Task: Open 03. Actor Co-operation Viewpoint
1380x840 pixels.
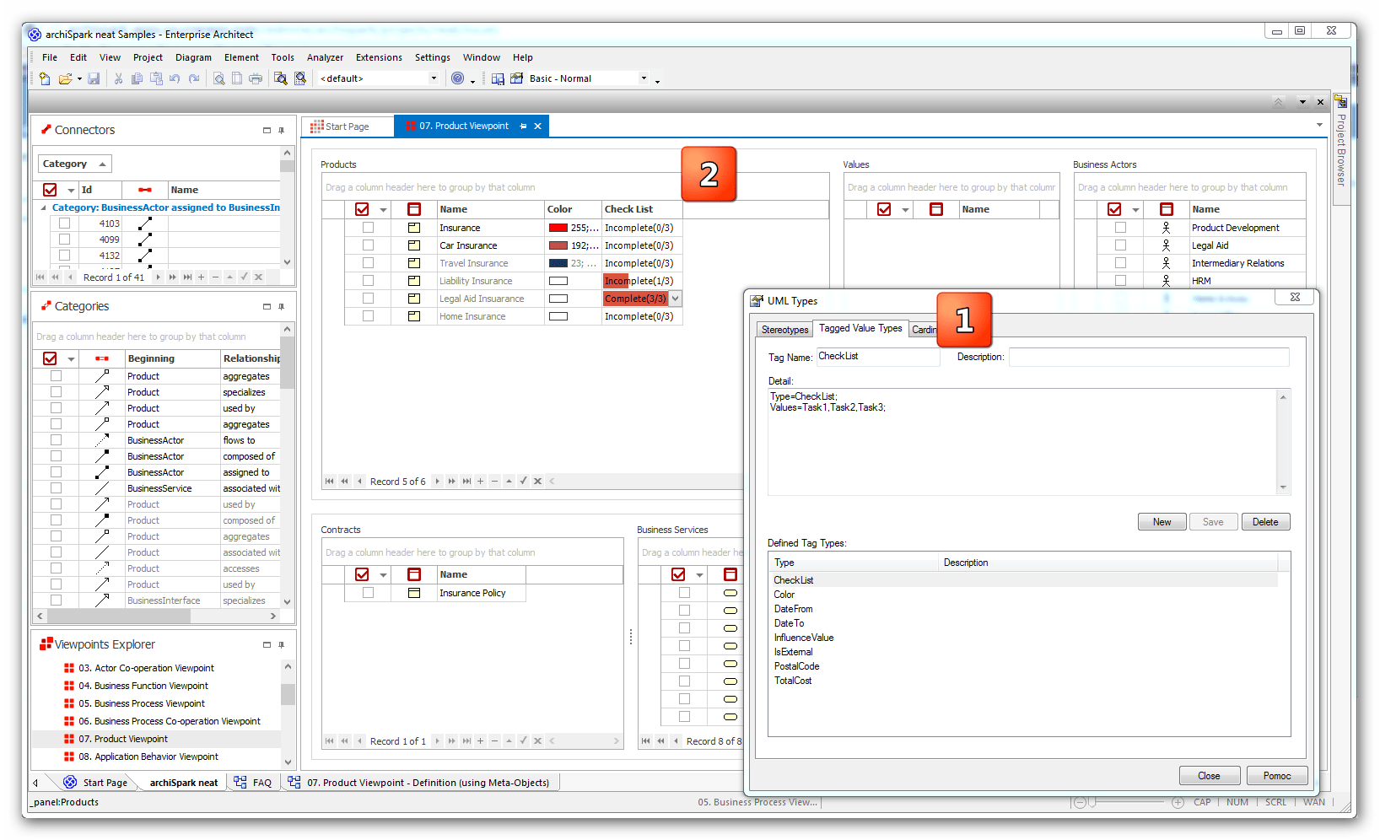Action: (x=146, y=668)
